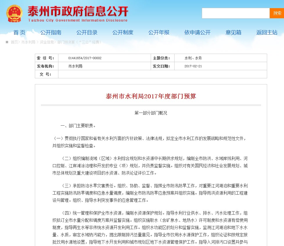Screen dimensions: 284x246
Task: Click the 泰州市水利局2017年度部门预算 article title
Action: tap(151, 96)
